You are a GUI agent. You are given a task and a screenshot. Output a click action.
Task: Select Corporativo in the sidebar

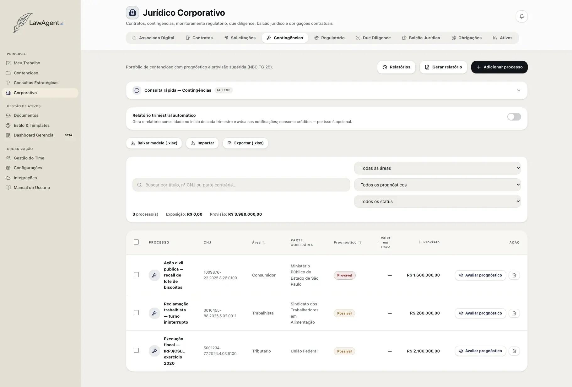tap(40, 93)
